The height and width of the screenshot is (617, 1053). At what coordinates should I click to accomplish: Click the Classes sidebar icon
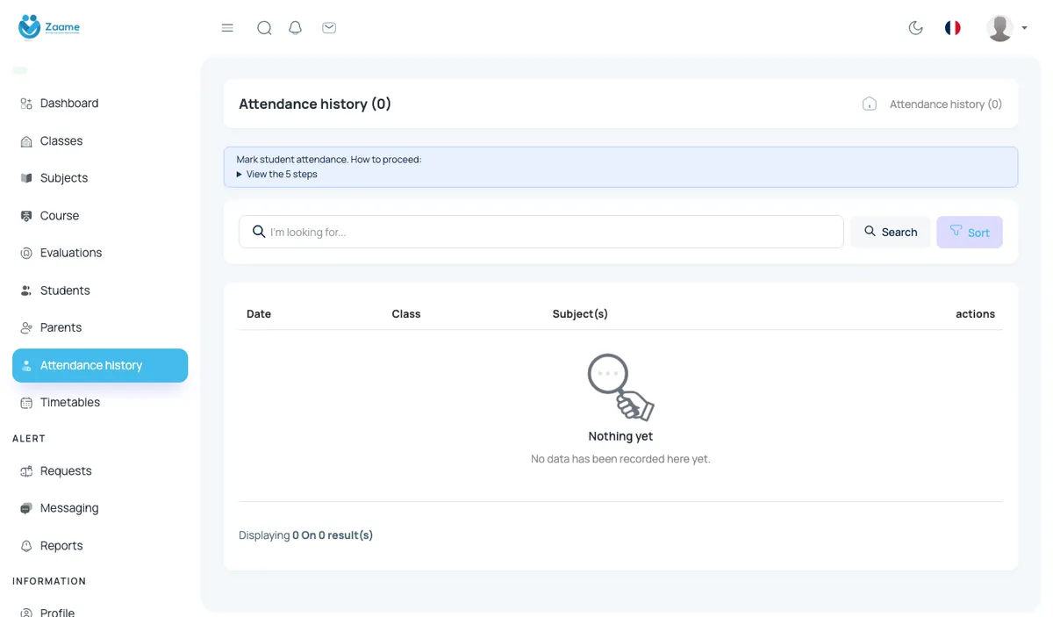(26, 141)
